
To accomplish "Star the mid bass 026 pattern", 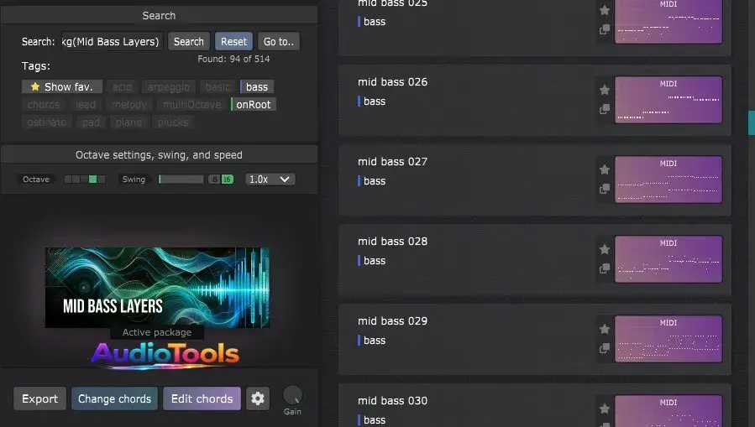I will pyautogui.click(x=605, y=90).
